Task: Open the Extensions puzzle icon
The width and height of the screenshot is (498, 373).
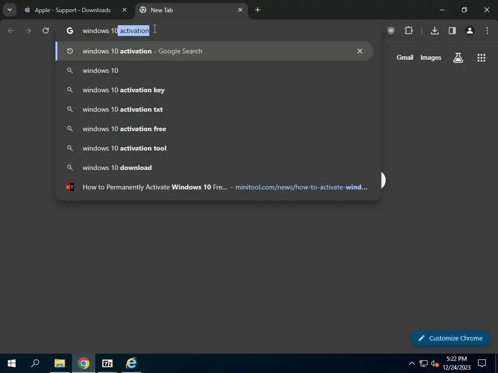Action: click(409, 31)
